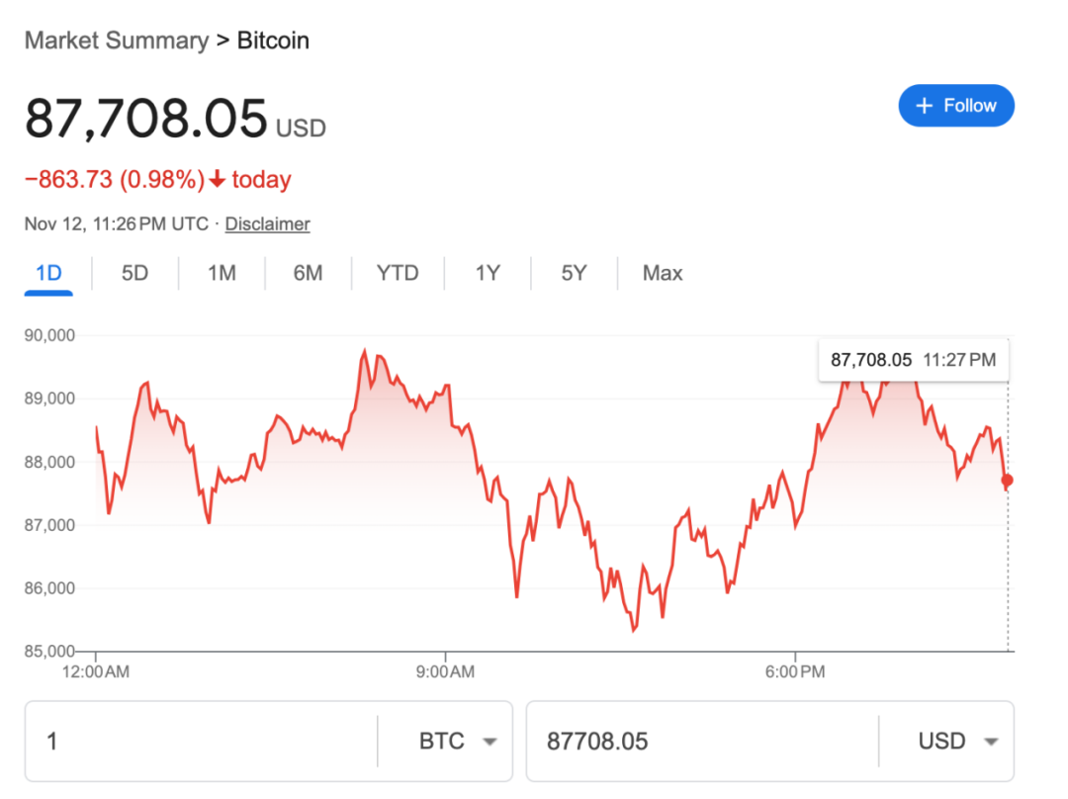The image size is (1068, 799).
Task: Click the red endpoint dot on chart
Action: click(x=1008, y=481)
